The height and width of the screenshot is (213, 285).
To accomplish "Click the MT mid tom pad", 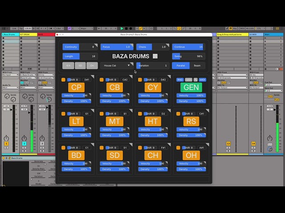I will coord(114,121).
